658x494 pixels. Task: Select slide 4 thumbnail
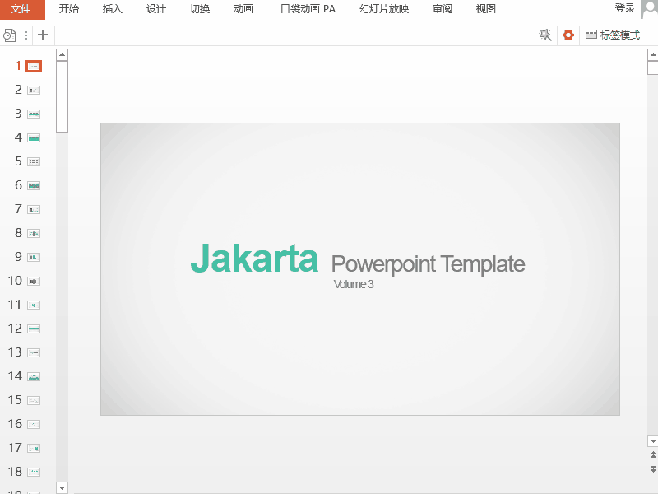[x=34, y=137]
